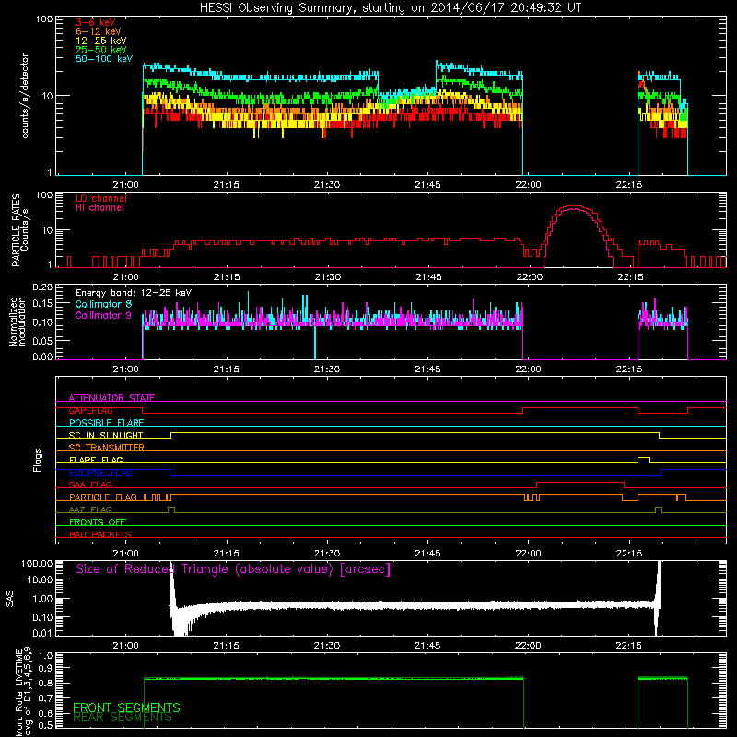
Task: Click the 22:00 tick label below the particle rates panel
Action: (x=529, y=277)
